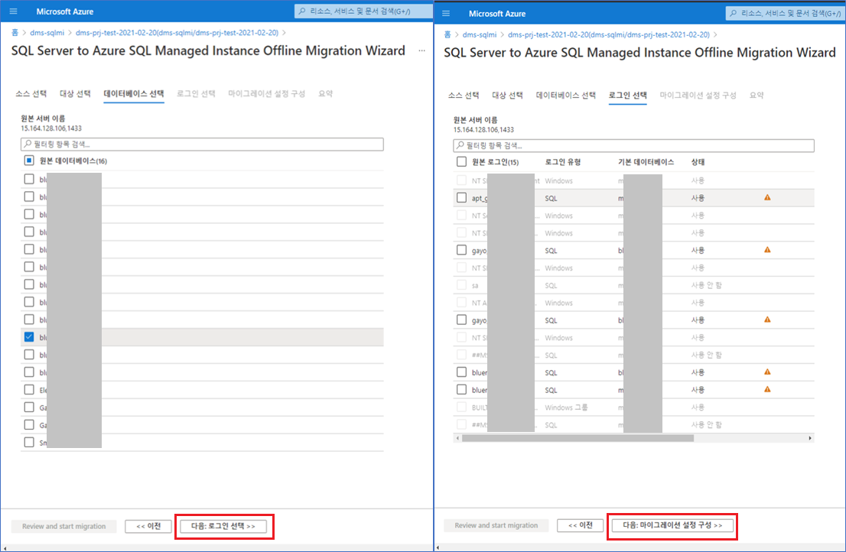Image resolution: width=846 pixels, height=552 pixels.
Task: Check the BUILT Windows 그룹 login row checkbox
Action: (461, 408)
